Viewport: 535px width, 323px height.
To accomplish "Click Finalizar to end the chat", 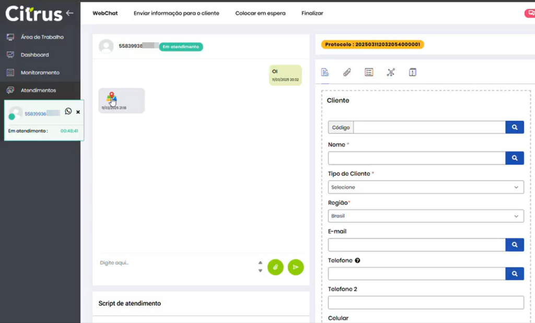I will (x=312, y=13).
